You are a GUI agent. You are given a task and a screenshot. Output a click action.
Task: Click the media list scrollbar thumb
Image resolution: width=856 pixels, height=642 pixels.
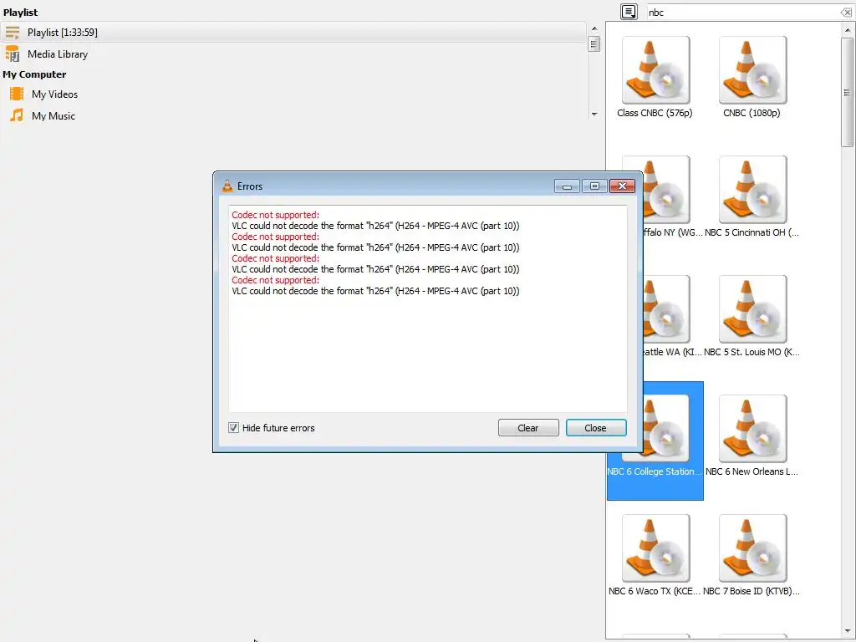[x=848, y=92]
